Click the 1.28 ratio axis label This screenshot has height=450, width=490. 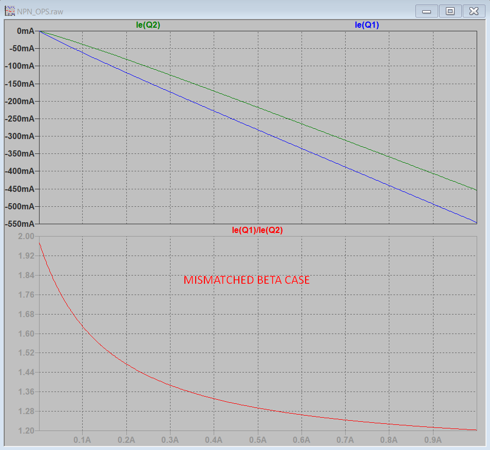click(26, 412)
